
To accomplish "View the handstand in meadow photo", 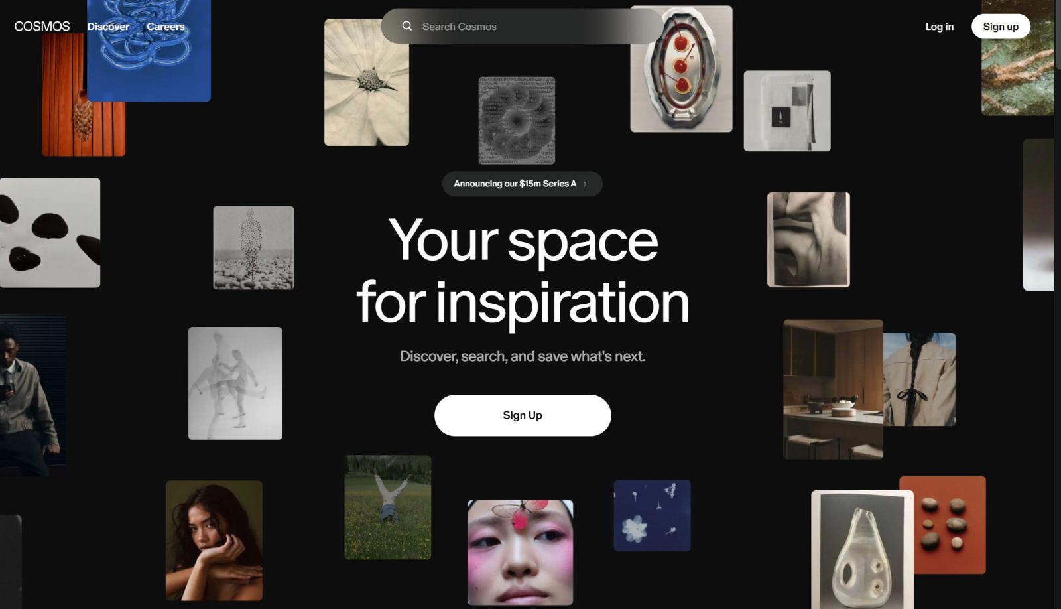I will coord(388,507).
